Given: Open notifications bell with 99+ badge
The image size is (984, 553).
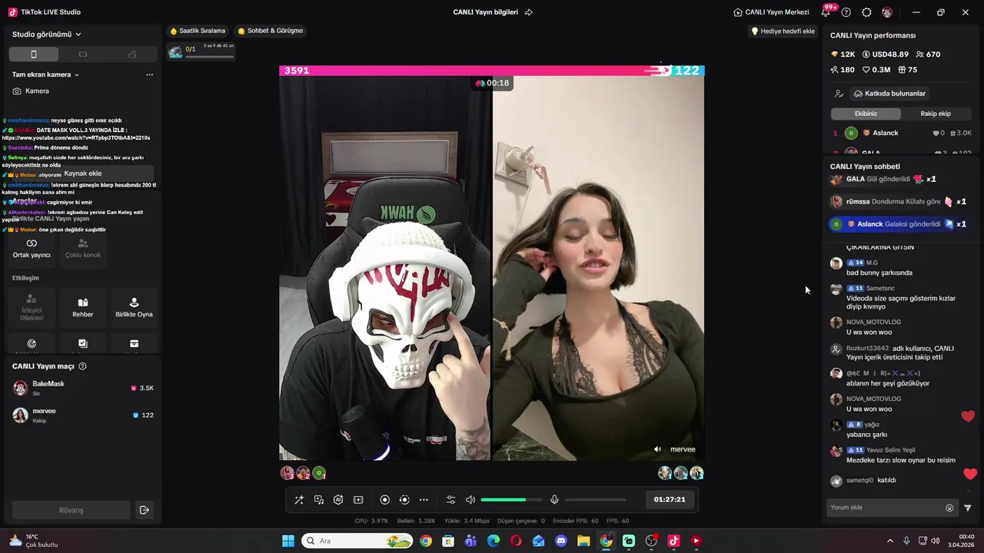Looking at the screenshot, I should (x=826, y=12).
